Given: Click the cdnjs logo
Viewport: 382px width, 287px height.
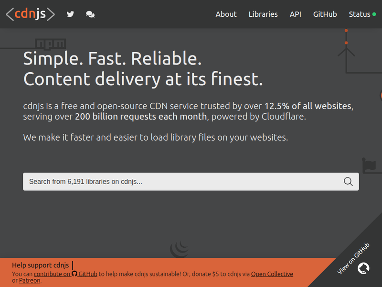Looking at the screenshot, I should click(x=30, y=14).
